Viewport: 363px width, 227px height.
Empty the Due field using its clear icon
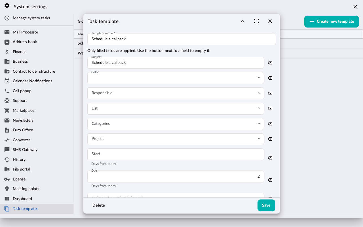coord(270,180)
